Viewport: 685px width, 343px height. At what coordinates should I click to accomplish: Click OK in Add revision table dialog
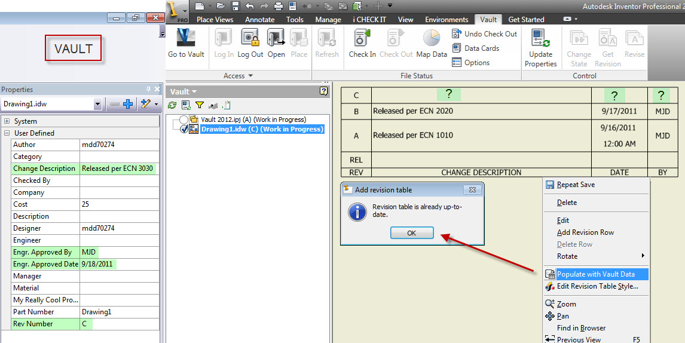[411, 233]
